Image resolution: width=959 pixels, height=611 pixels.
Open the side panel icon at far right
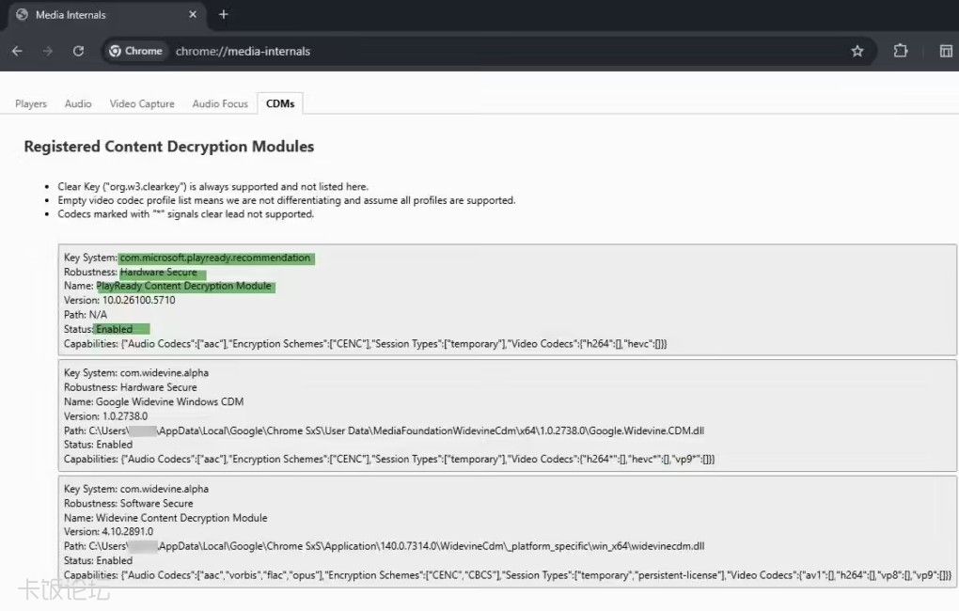[946, 51]
